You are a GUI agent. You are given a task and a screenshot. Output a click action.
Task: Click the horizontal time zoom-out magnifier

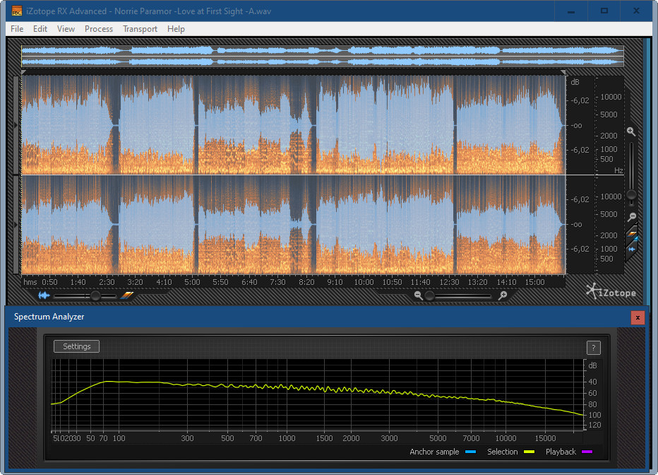[419, 295]
